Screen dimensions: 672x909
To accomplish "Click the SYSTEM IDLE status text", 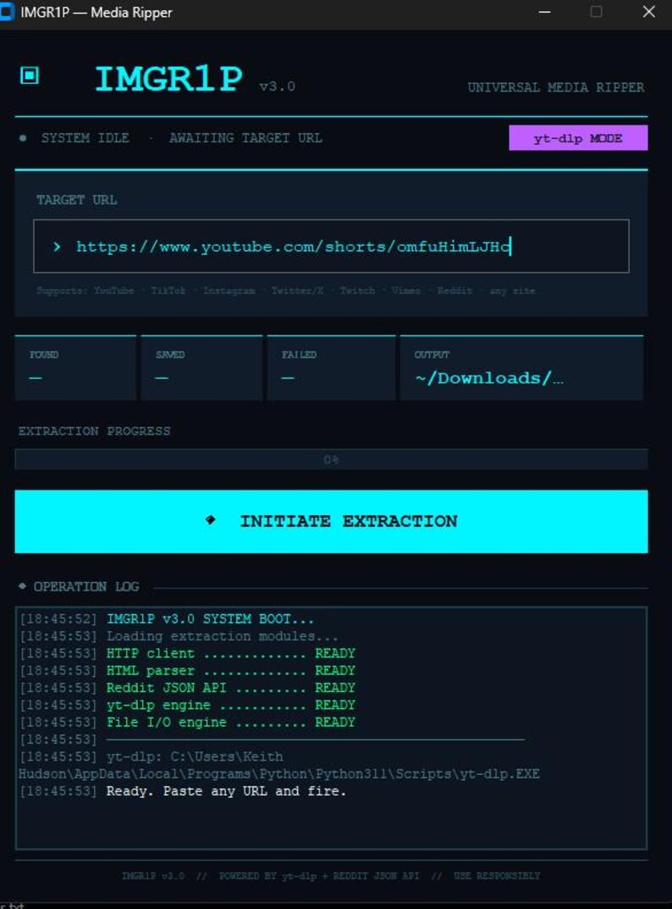I will (85, 138).
